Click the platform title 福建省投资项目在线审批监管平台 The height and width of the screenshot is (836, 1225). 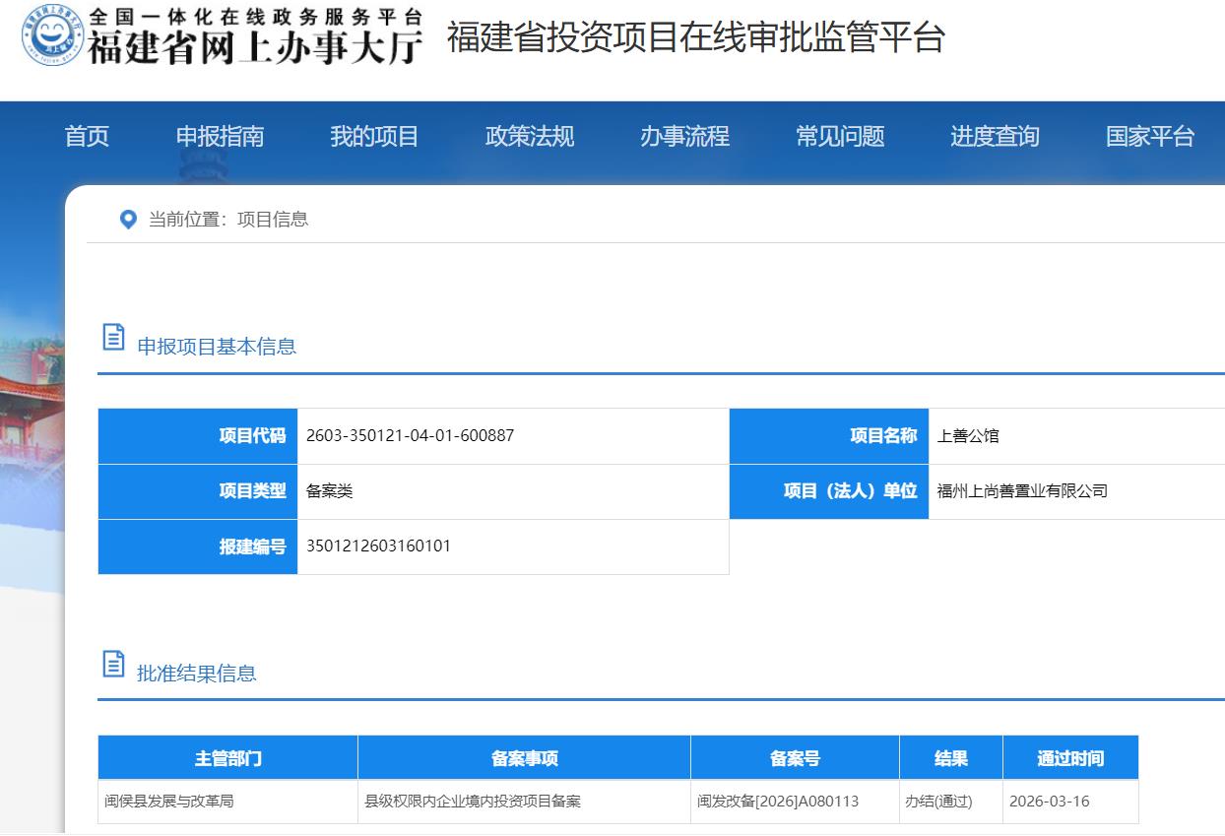pos(695,37)
